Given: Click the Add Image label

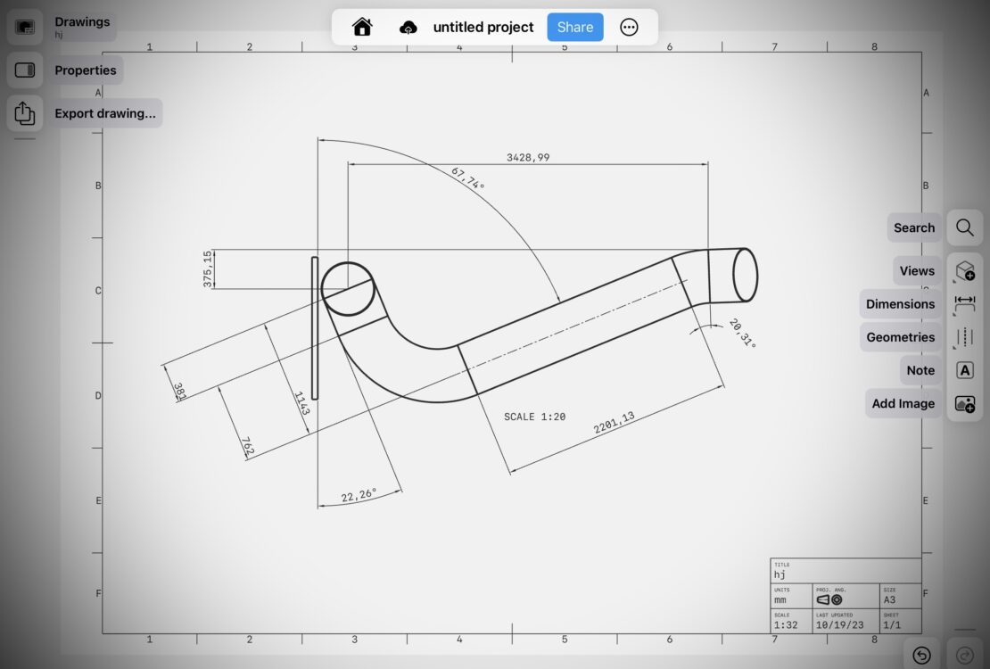Looking at the screenshot, I should (x=903, y=404).
